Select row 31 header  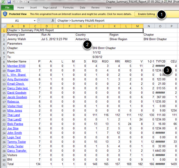(4, 164)
